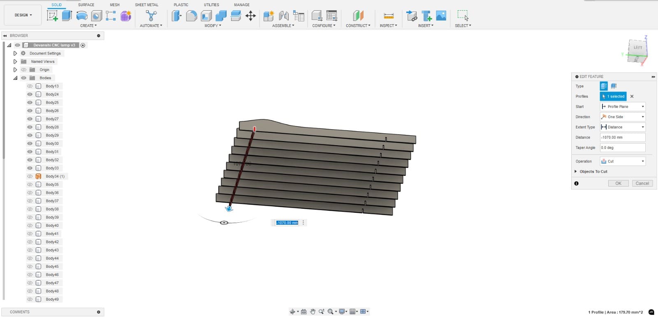Click the Taper Angle input field
This screenshot has height=317, width=658.
pyautogui.click(x=623, y=148)
